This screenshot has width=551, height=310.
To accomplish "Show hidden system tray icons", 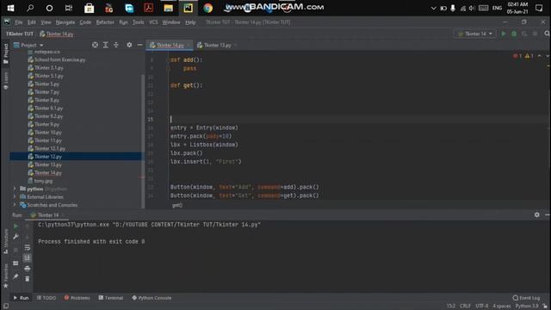I will point(433,8).
